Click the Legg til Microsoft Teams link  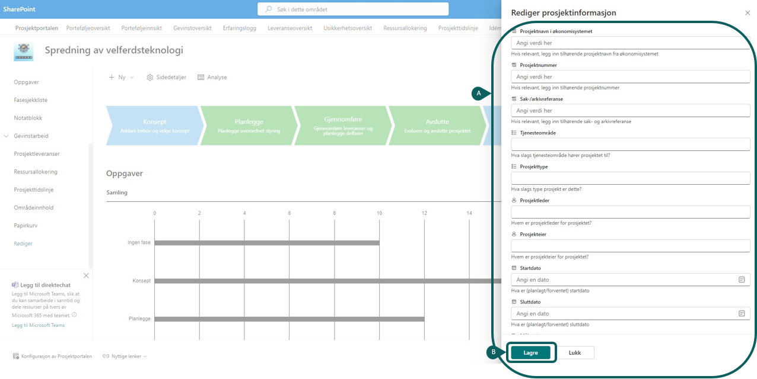pyautogui.click(x=38, y=325)
